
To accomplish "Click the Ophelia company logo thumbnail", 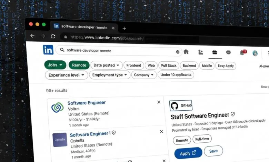I will [60, 140].
